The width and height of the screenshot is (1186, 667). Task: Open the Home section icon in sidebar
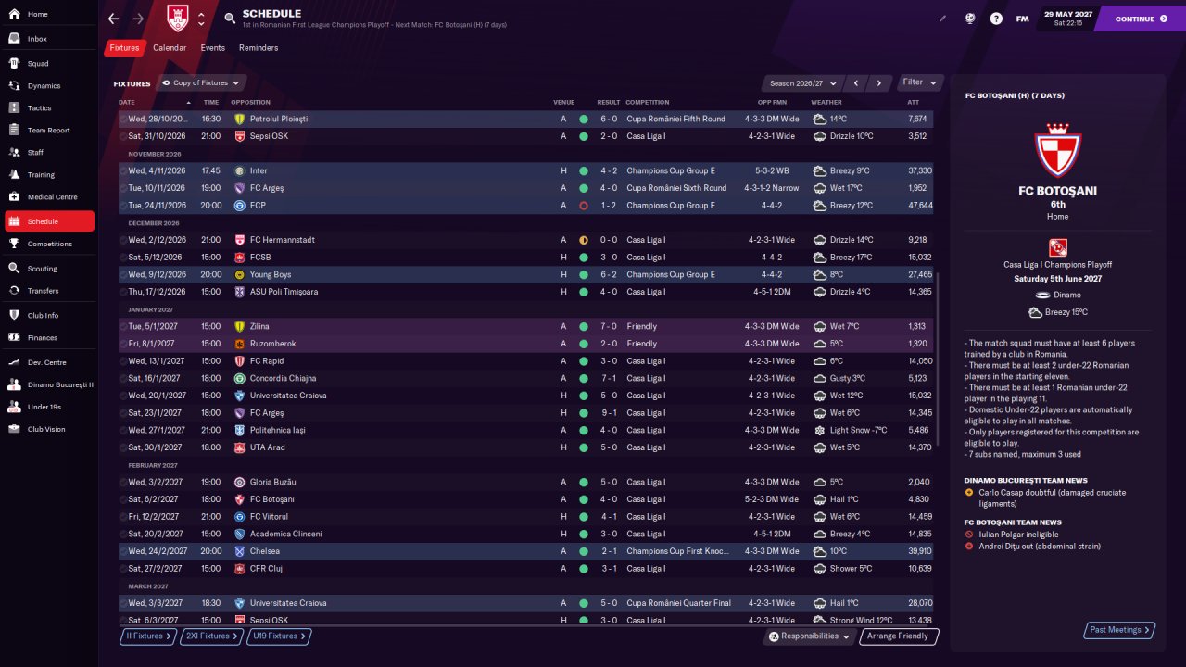click(x=15, y=15)
